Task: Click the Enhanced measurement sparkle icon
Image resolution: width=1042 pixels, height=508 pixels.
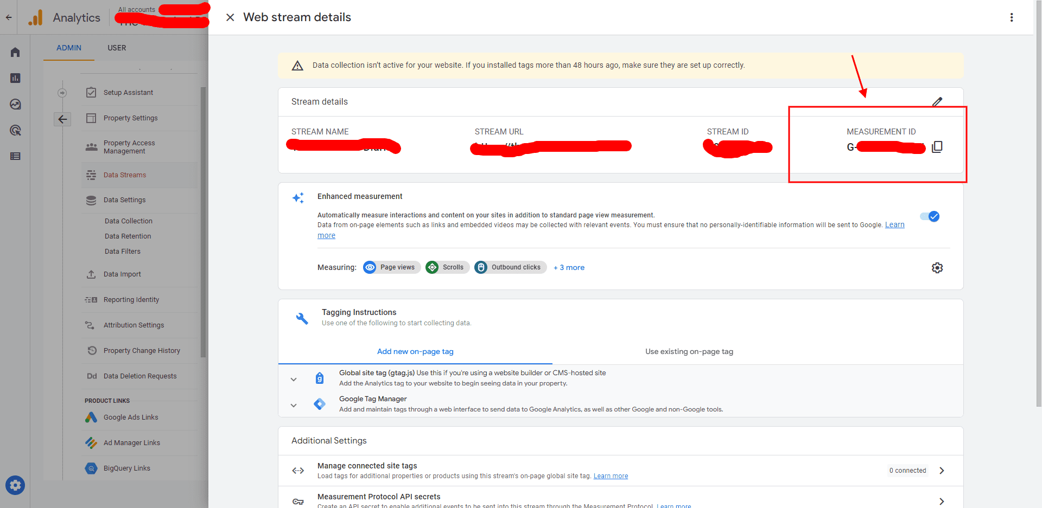Action: tap(298, 198)
